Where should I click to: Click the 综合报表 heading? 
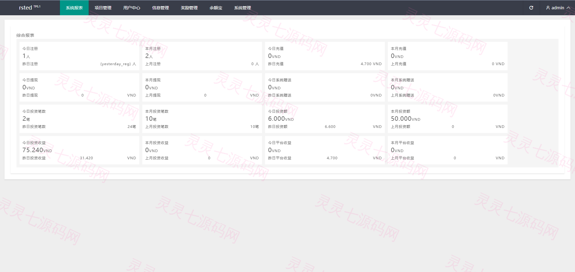(x=25, y=35)
